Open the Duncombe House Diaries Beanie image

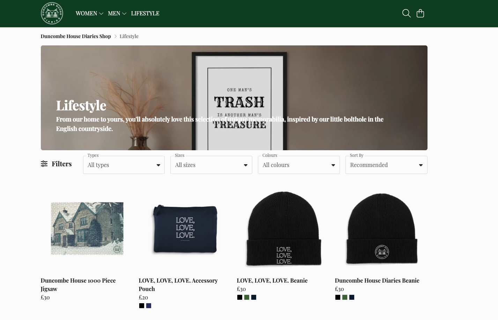point(381,229)
